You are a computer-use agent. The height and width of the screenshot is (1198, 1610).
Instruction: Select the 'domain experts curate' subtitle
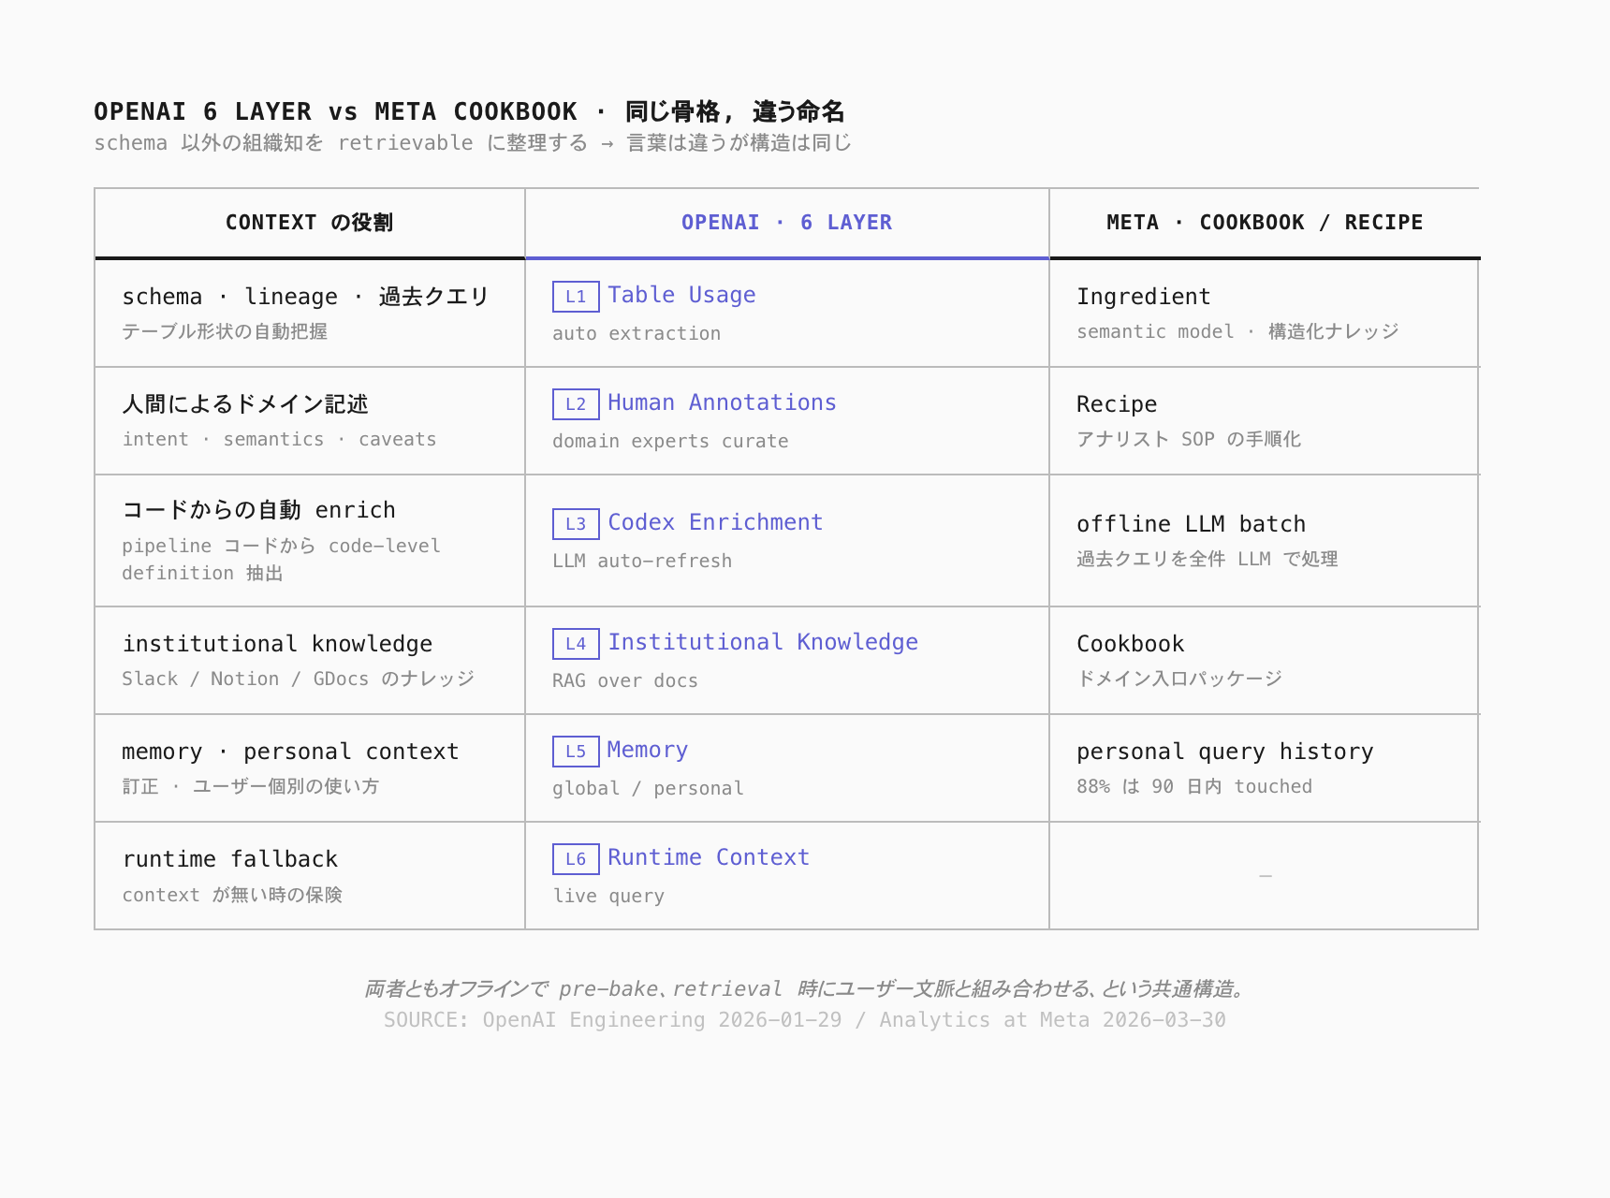[x=670, y=441]
